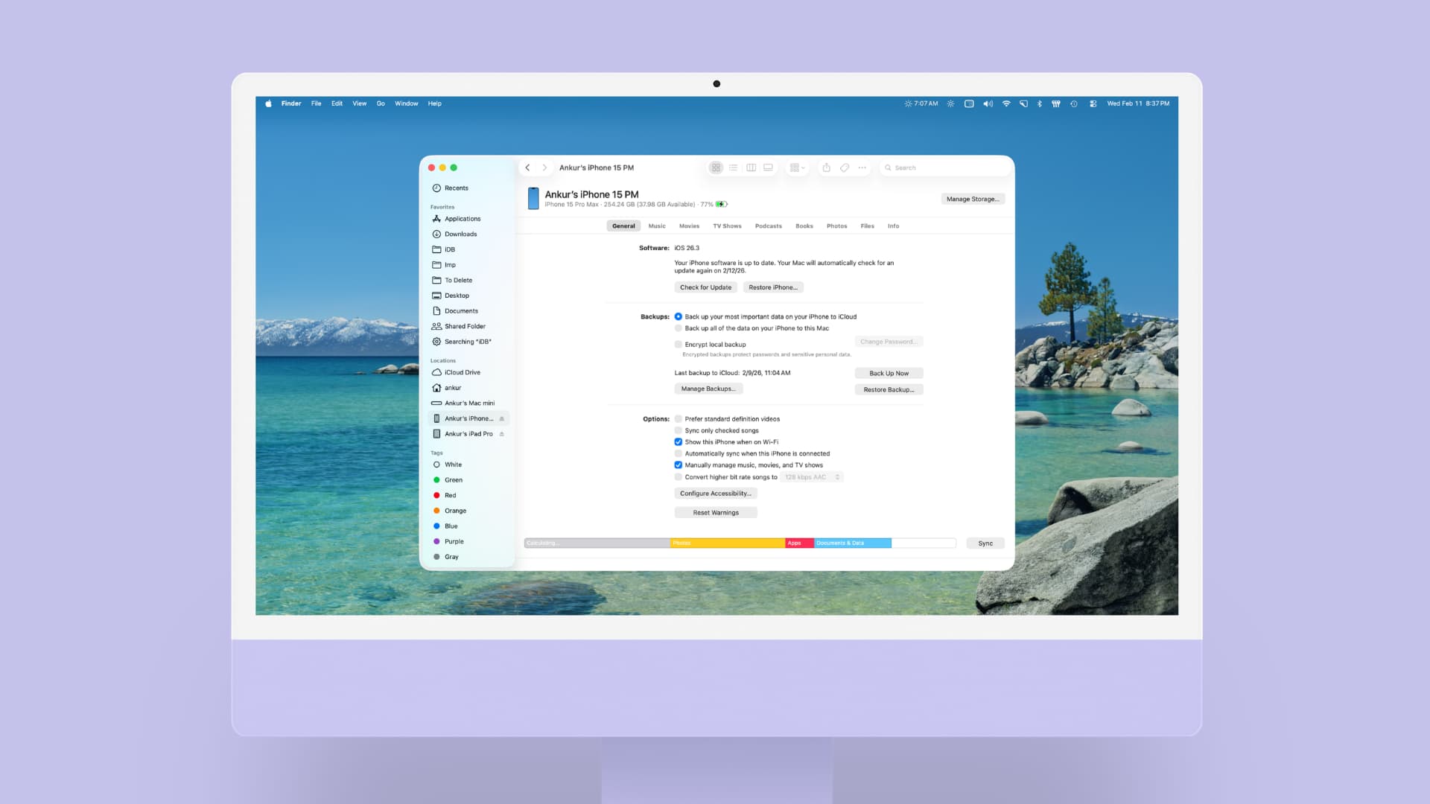Viewport: 1430px width, 804px height.
Task: Open the view grouping dropdown in the toolbar
Action: [797, 167]
